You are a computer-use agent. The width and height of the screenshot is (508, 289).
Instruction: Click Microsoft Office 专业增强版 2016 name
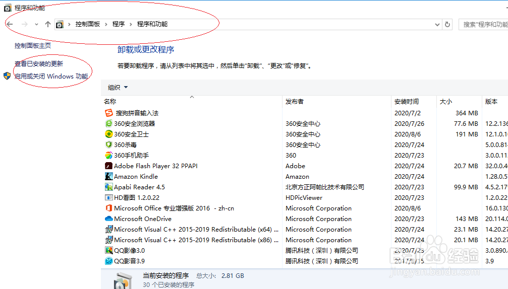click(x=174, y=208)
